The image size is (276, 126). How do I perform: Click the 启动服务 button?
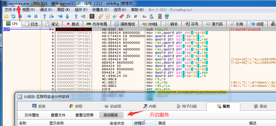click(x=111, y=115)
